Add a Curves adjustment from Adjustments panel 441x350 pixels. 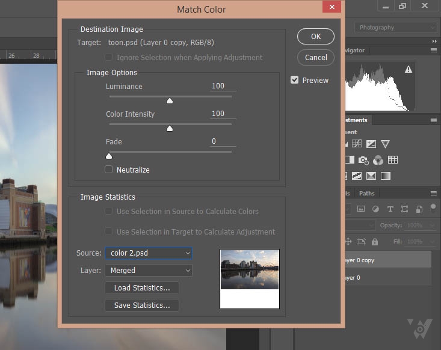click(357, 144)
